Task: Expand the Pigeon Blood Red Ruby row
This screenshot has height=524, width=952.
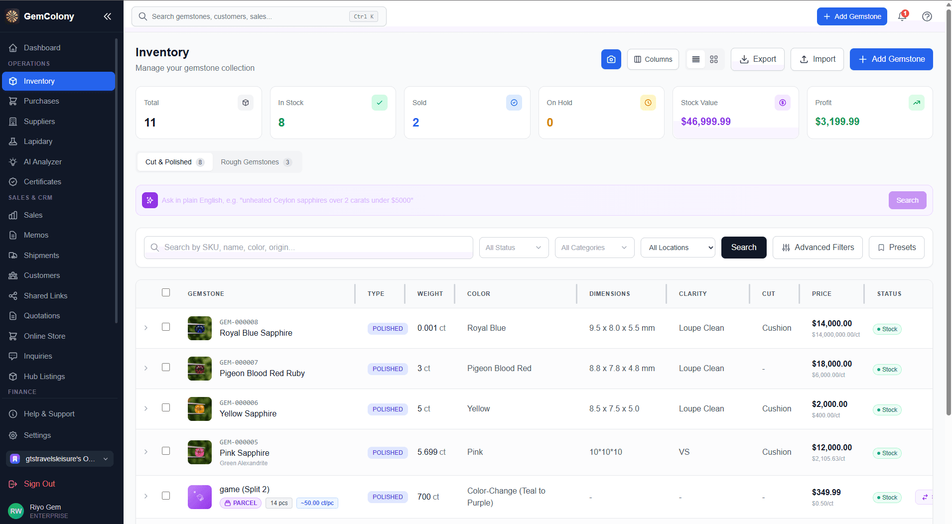Action: [x=146, y=368]
